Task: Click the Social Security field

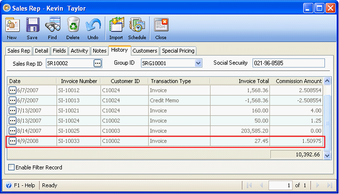Action: pyautogui.click(x=289, y=63)
